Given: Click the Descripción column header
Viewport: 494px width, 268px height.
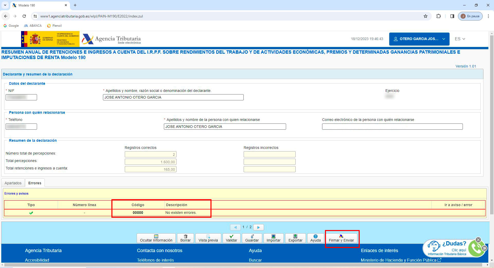Looking at the screenshot, I should point(177,205).
